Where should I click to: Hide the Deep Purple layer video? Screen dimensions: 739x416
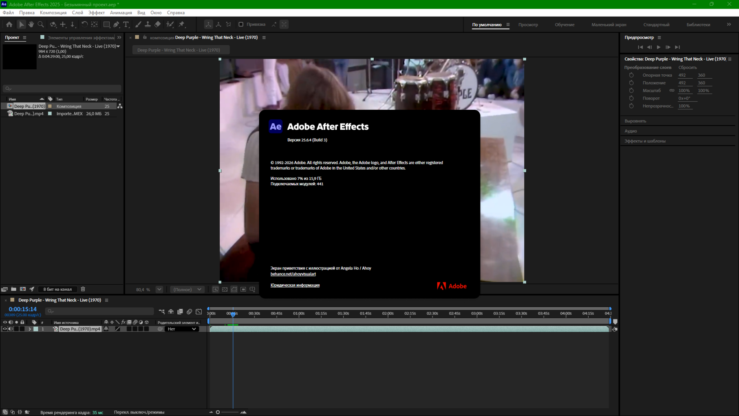(x=5, y=329)
